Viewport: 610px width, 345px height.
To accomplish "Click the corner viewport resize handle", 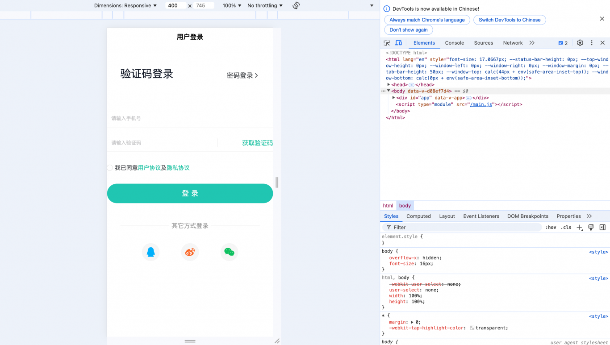I will (x=277, y=341).
